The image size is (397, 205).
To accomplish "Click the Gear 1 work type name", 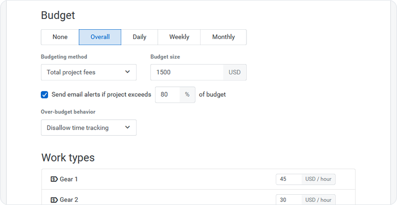I will 69,179.
